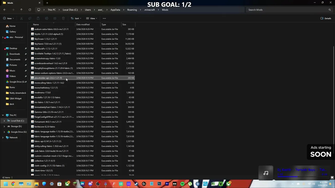Open Home in the navigation pane
335x188 pixels.
(12, 26)
